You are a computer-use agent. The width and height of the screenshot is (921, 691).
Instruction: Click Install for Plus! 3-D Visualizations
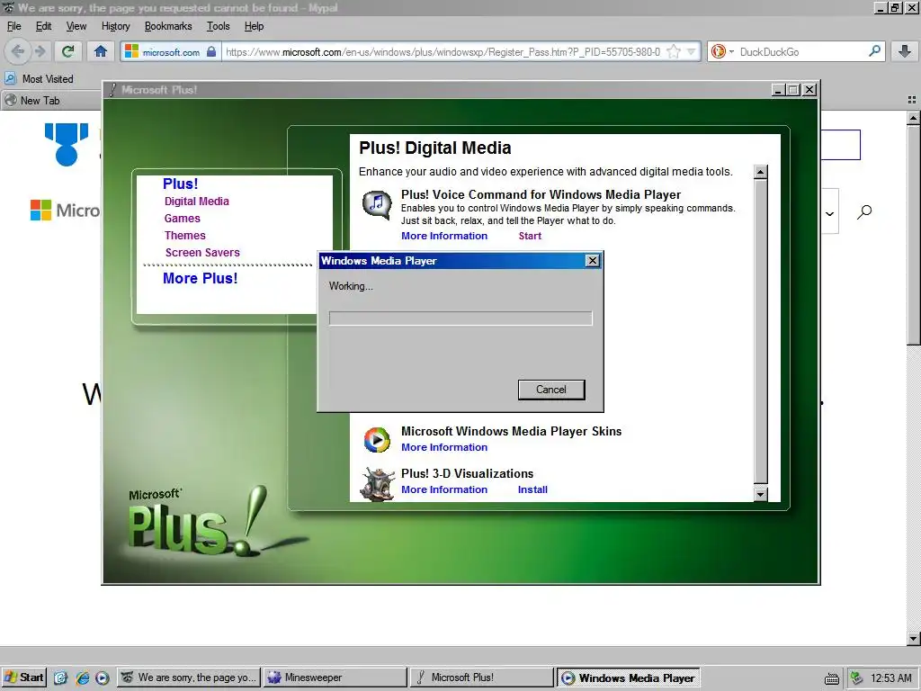pyautogui.click(x=532, y=489)
